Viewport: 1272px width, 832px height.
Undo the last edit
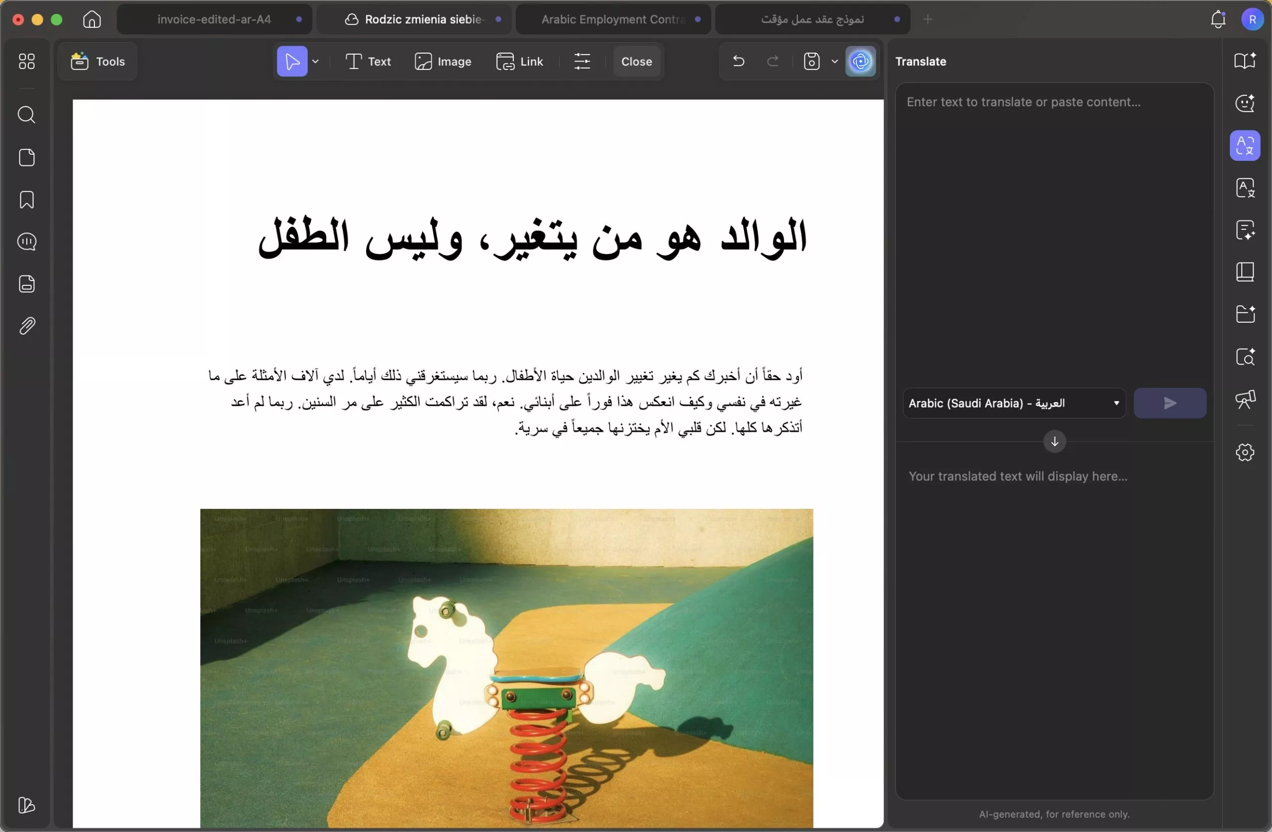coord(738,61)
